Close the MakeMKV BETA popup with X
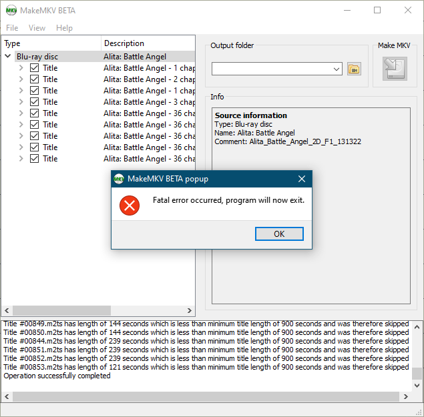The height and width of the screenshot is (417, 424). tap(302, 179)
